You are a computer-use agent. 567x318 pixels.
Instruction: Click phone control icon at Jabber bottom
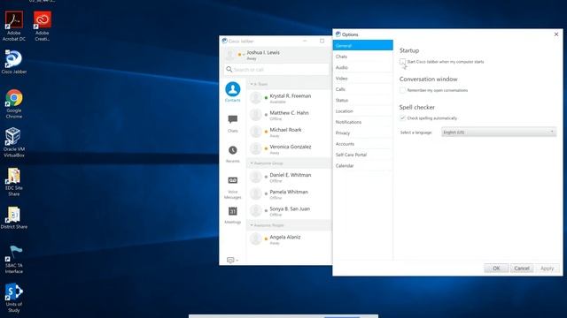point(230,260)
